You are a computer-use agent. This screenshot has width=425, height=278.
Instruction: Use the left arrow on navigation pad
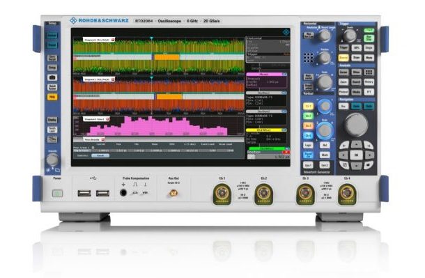[x=343, y=155]
